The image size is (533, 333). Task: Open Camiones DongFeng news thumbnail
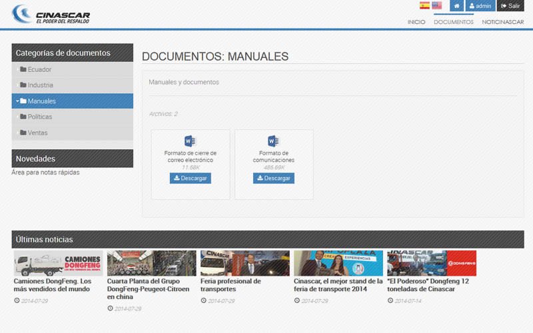[x=58, y=263]
